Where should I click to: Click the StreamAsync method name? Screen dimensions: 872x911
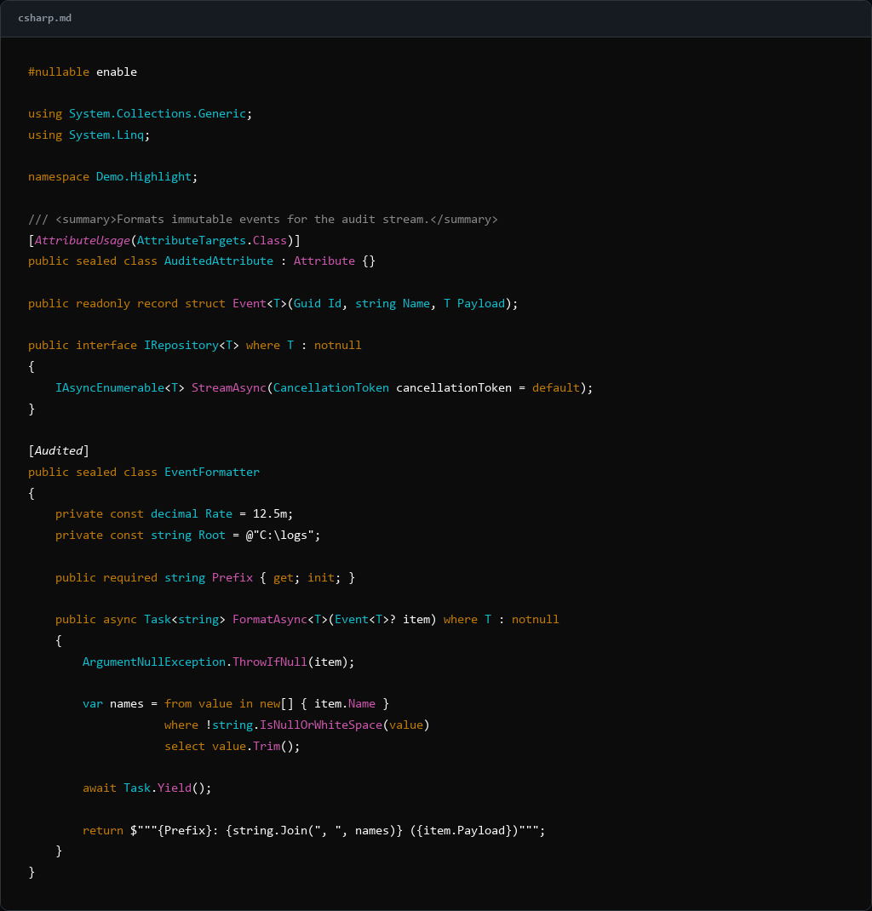pos(229,388)
